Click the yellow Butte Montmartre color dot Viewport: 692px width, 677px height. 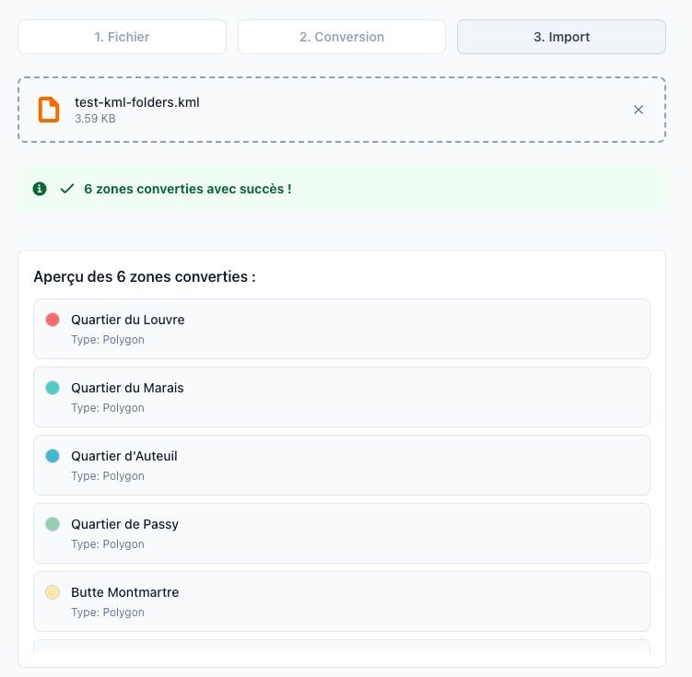(x=53, y=592)
